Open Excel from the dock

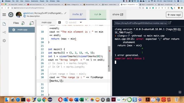point(81,100)
